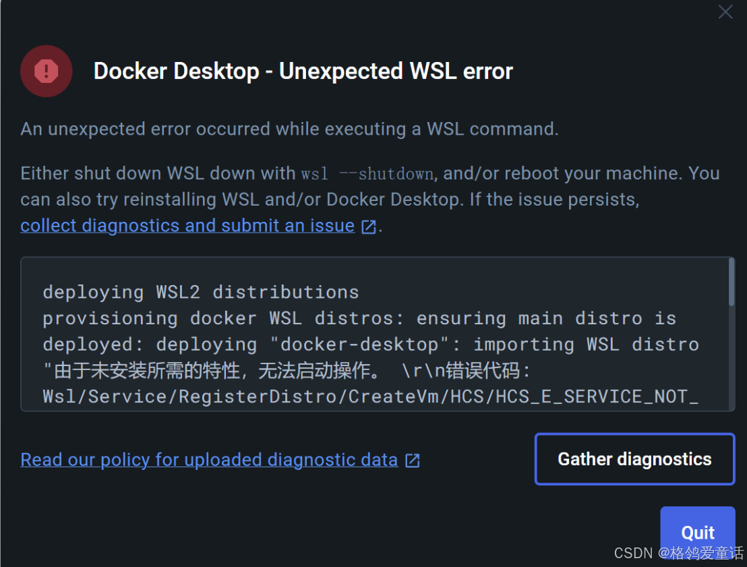Close the dialog with the X icon
This screenshot has width=747, height=567.
tap(725, 11)
